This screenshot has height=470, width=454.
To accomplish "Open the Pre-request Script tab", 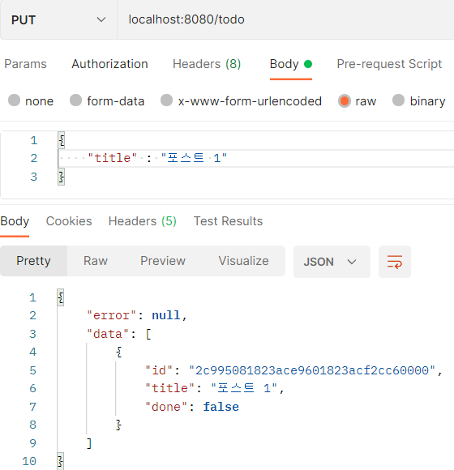I will [x=389, y=64].
